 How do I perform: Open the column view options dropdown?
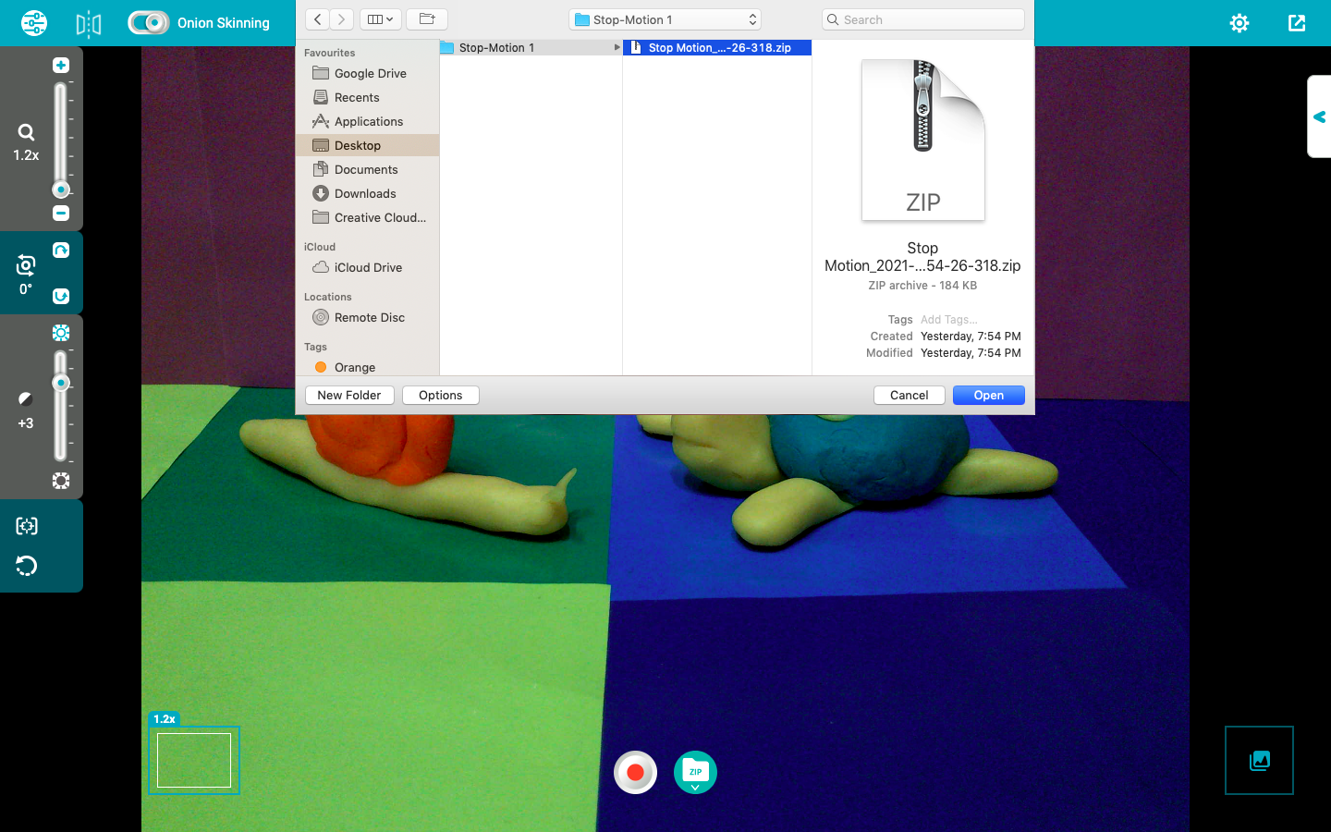[x=380, y=19]
